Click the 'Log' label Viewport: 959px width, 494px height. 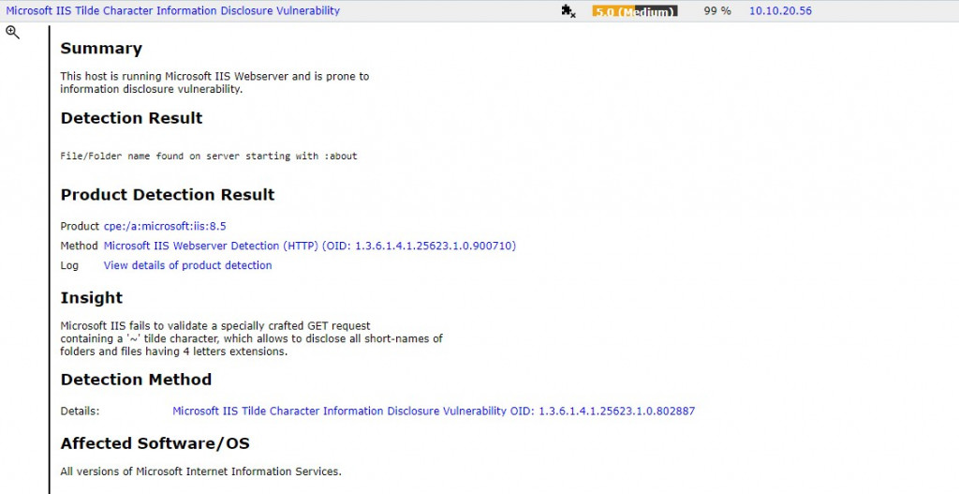point(69,265)
